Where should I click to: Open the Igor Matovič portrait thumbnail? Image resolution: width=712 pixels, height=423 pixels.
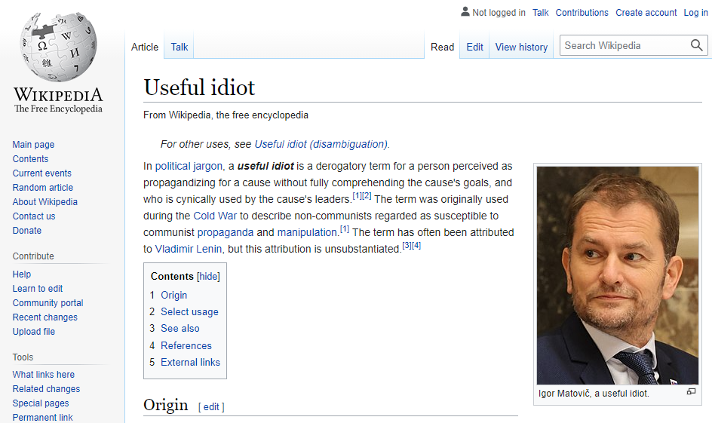pos(618,275)
